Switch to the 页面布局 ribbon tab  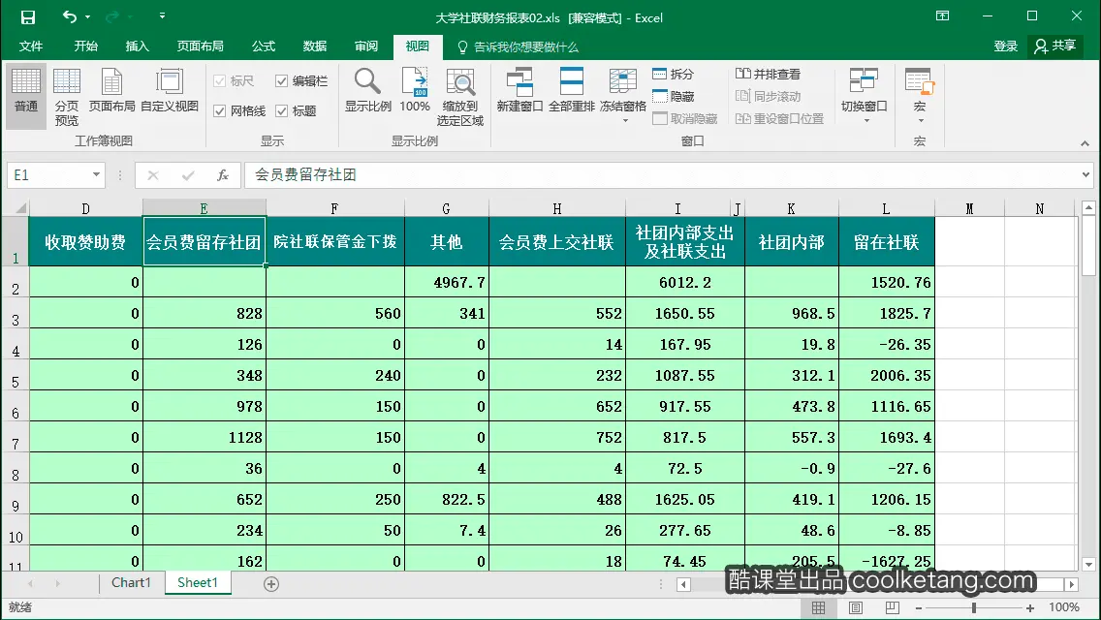[x=200, y=46]
